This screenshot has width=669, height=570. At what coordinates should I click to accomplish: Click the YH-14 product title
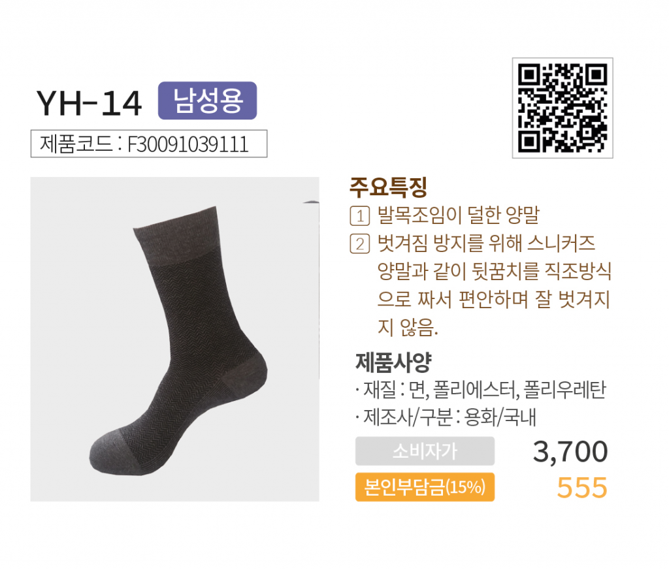pyautogui.click(x=89, y=103)
